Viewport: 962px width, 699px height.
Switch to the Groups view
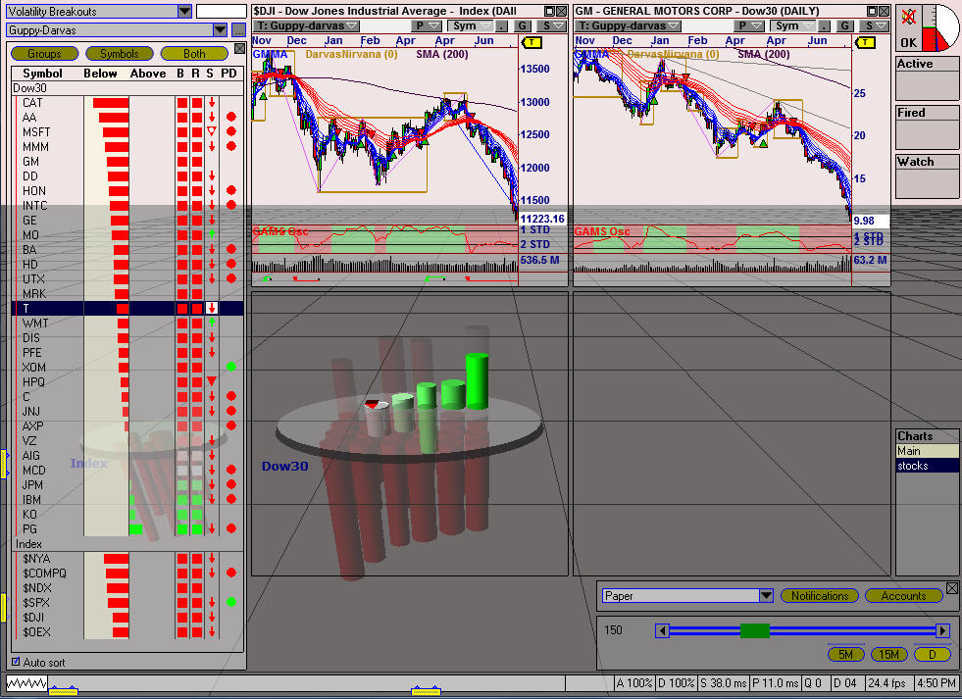(x=45, y=54)
